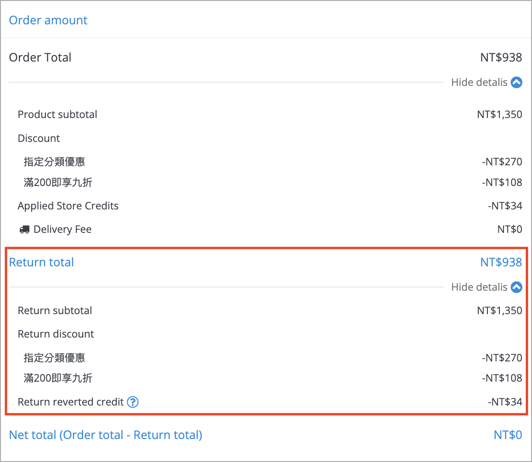Click Hide details text under Return total

[x=479, y=287]
